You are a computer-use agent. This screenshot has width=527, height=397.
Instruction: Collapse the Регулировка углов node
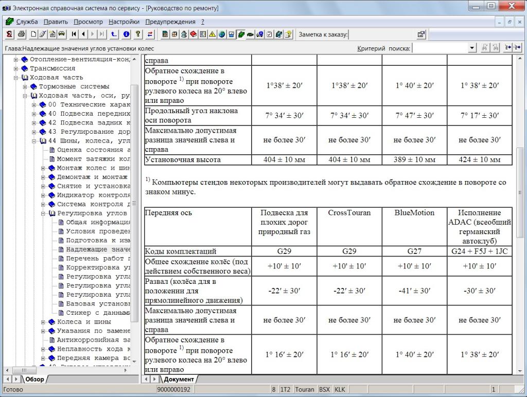43,213
